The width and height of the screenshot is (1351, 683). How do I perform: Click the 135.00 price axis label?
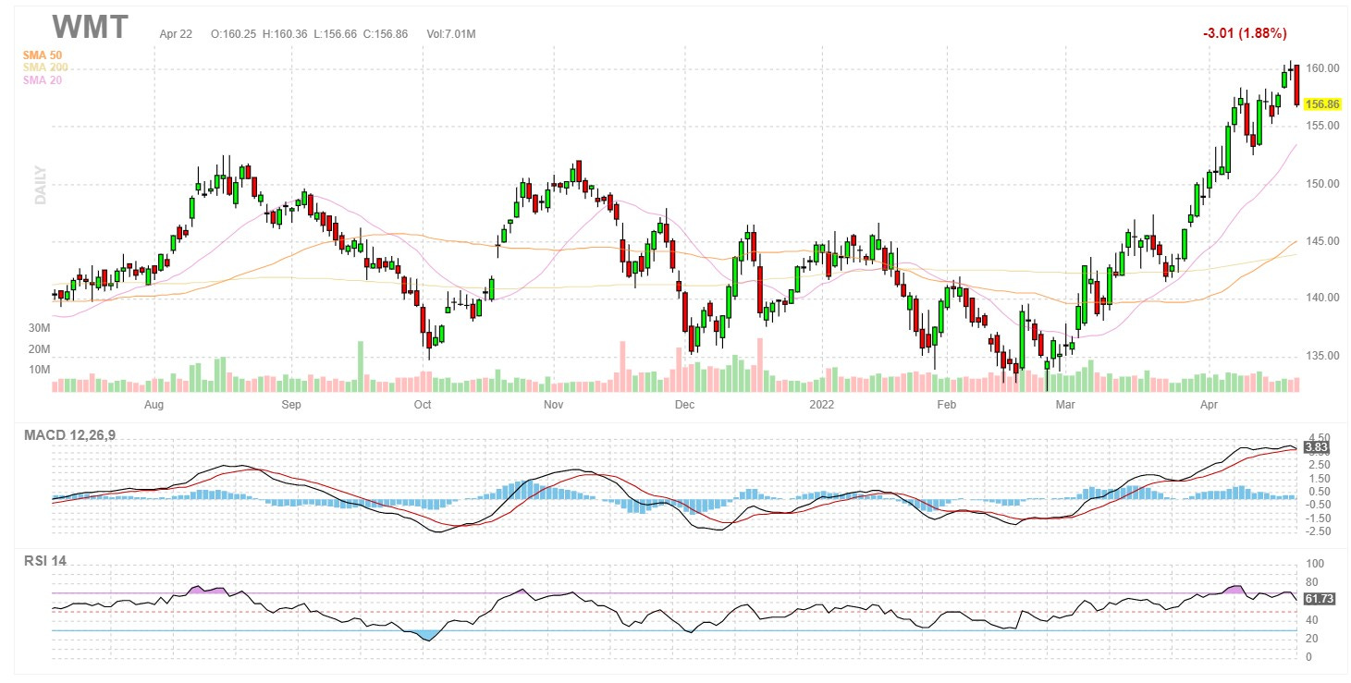(1323, 356)
